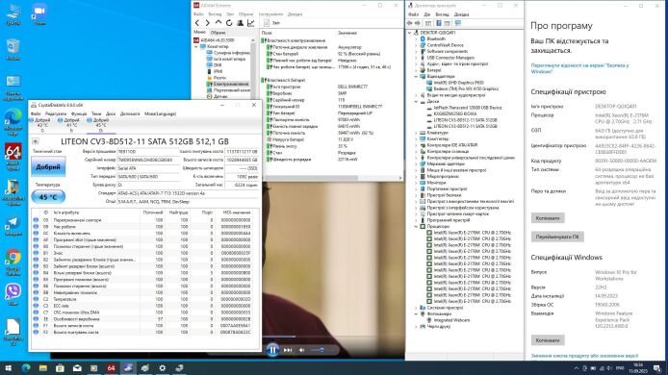Viewport: 668px width, 375px height.
Task: Open the Звіт report in AIDA64 toolbar
Action: click(x=271, y=23)
